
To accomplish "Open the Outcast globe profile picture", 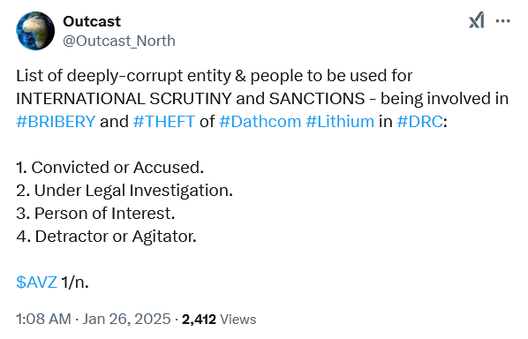I will [35, 31].
